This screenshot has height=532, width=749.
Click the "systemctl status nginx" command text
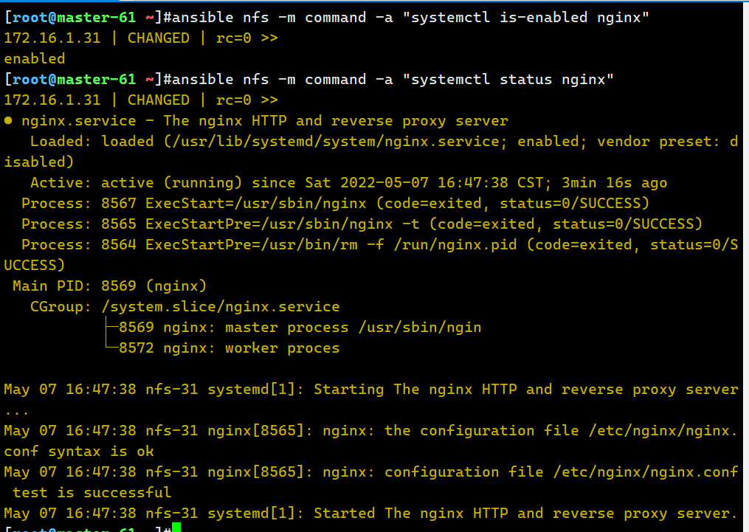click(508, 79)
